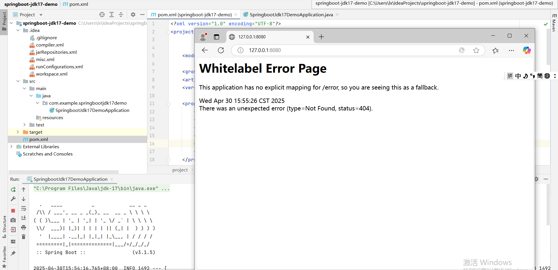Screen dimensions: 558x270
Task: Close the 127.0.0.1:8080 browser tab
Action: [308, 37]
